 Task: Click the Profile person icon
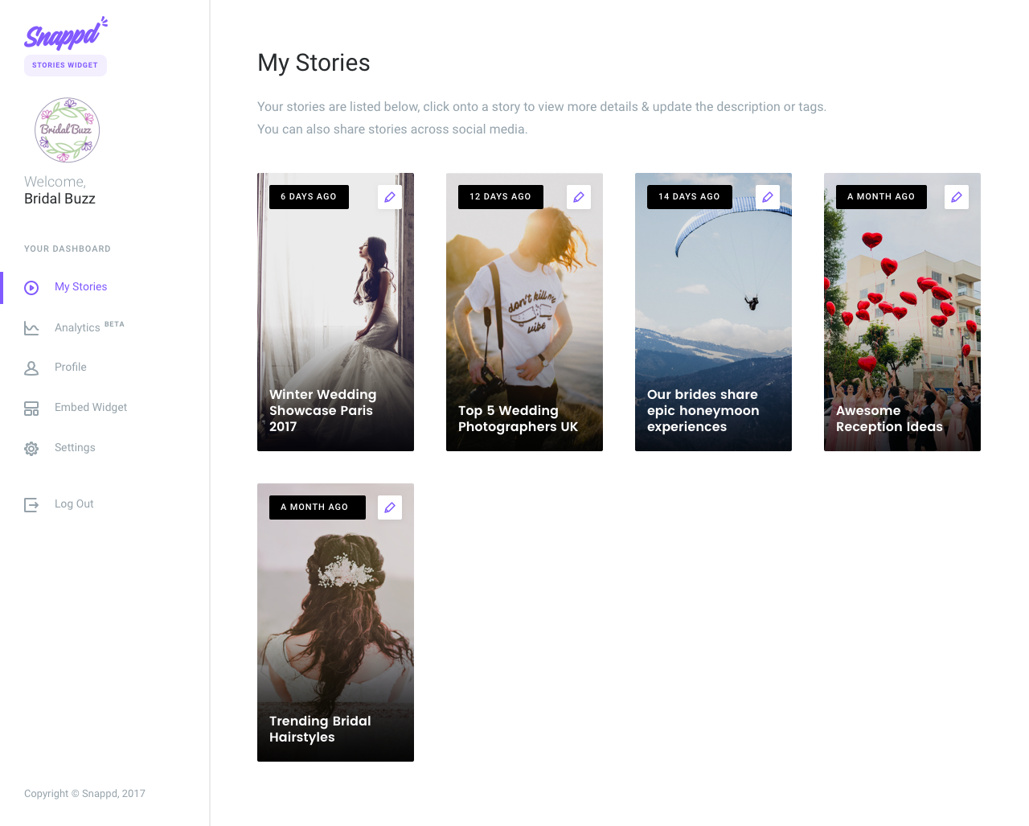31,368
